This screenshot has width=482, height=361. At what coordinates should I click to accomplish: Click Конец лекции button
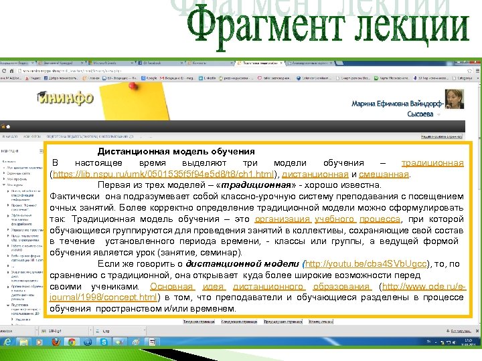(x=321, y=322)
